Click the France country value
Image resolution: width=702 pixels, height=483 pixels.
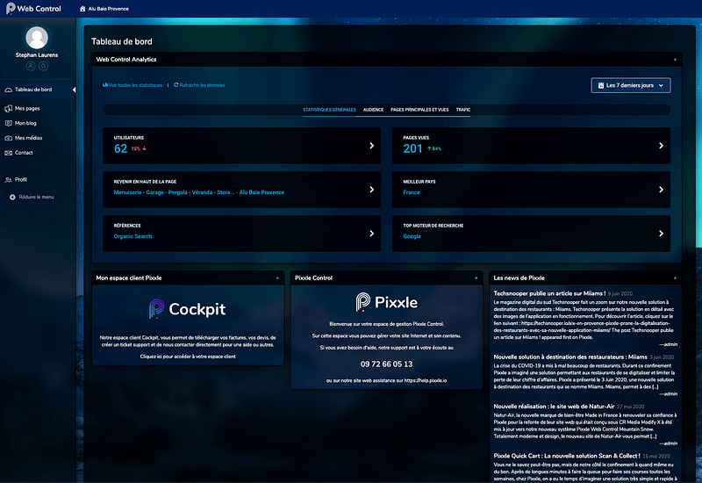pyautogui.click(x=412, y=192)
